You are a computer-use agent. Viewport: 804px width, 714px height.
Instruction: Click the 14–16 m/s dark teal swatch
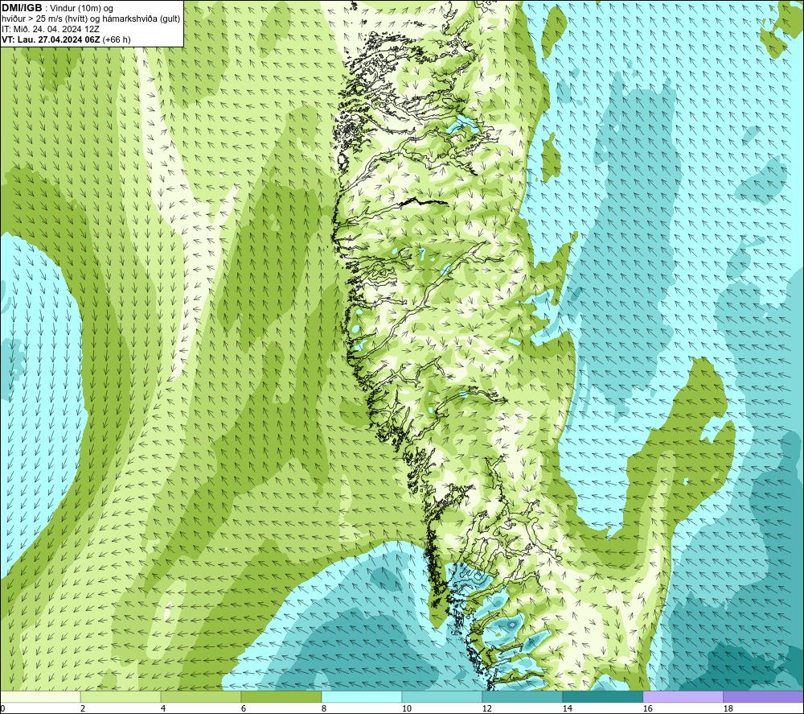[602, 696]
